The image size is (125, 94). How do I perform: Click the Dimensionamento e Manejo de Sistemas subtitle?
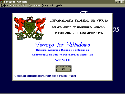[x=62, y=50]
